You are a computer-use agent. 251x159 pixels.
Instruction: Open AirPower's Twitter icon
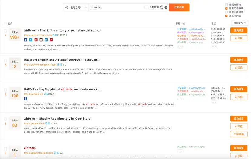[31, 40]
